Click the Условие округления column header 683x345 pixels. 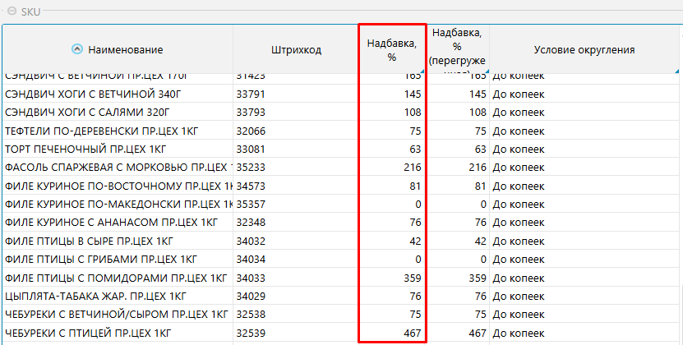click(x=584, y=50)
